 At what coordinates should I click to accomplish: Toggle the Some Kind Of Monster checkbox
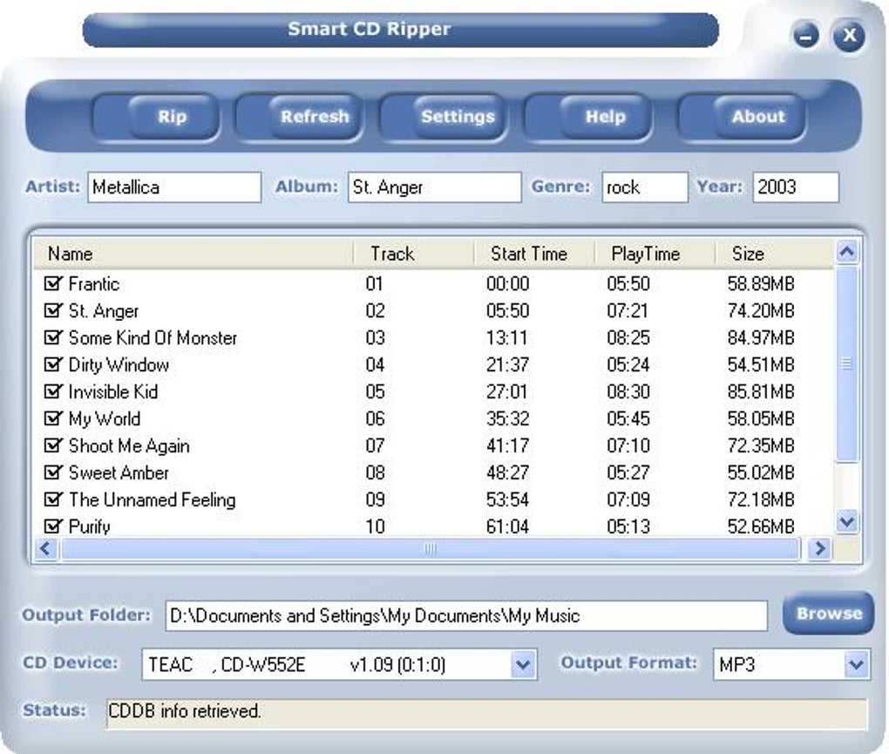coord(52,337)
